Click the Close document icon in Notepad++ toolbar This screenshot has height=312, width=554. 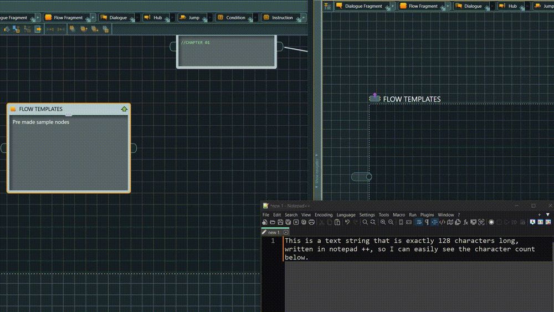coord(296,222)
